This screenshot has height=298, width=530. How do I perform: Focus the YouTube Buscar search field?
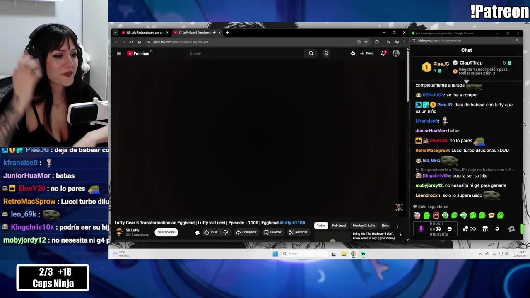246,53
